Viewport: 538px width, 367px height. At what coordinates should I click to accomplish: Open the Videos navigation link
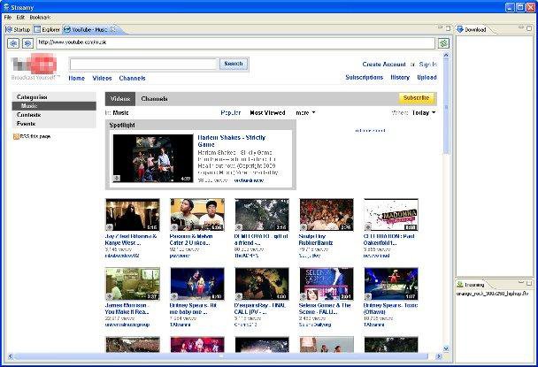tap(103, 78)
